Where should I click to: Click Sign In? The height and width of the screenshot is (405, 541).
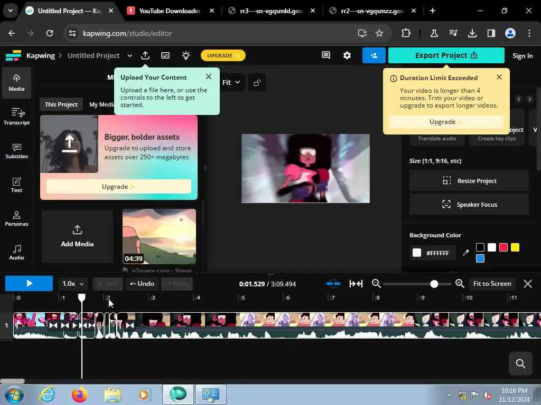click(x=523, y=56)
